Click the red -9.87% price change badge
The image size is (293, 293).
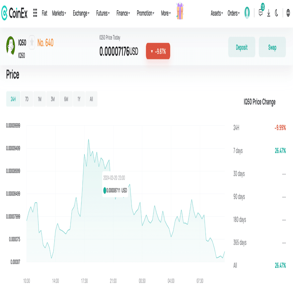[158, 51]
